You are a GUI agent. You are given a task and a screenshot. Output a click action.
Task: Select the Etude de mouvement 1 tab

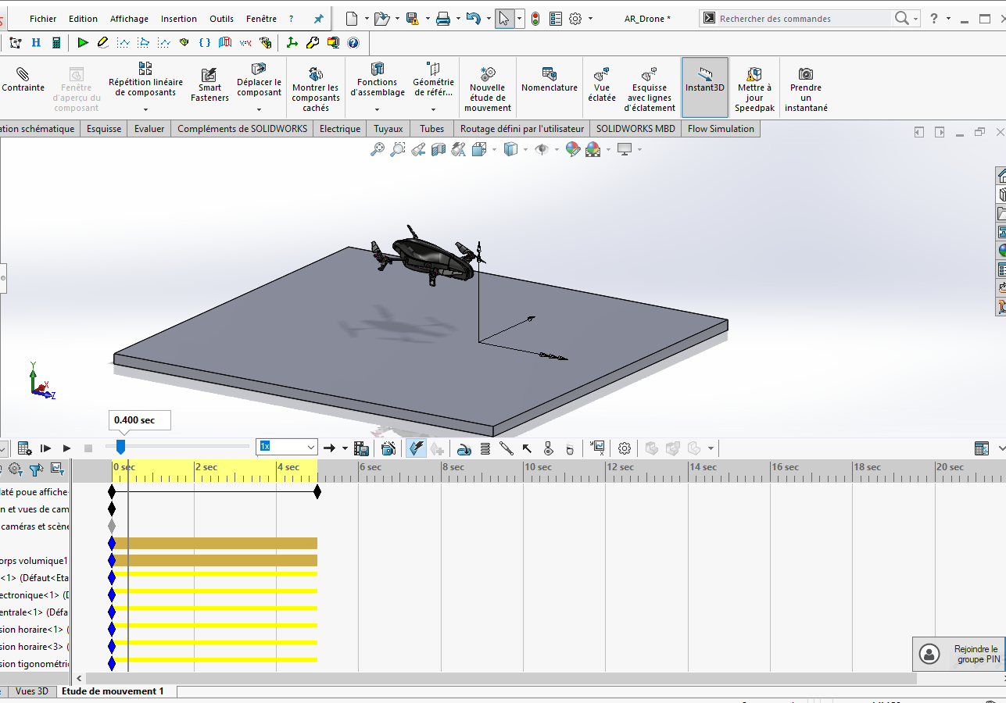coord(113,691)
